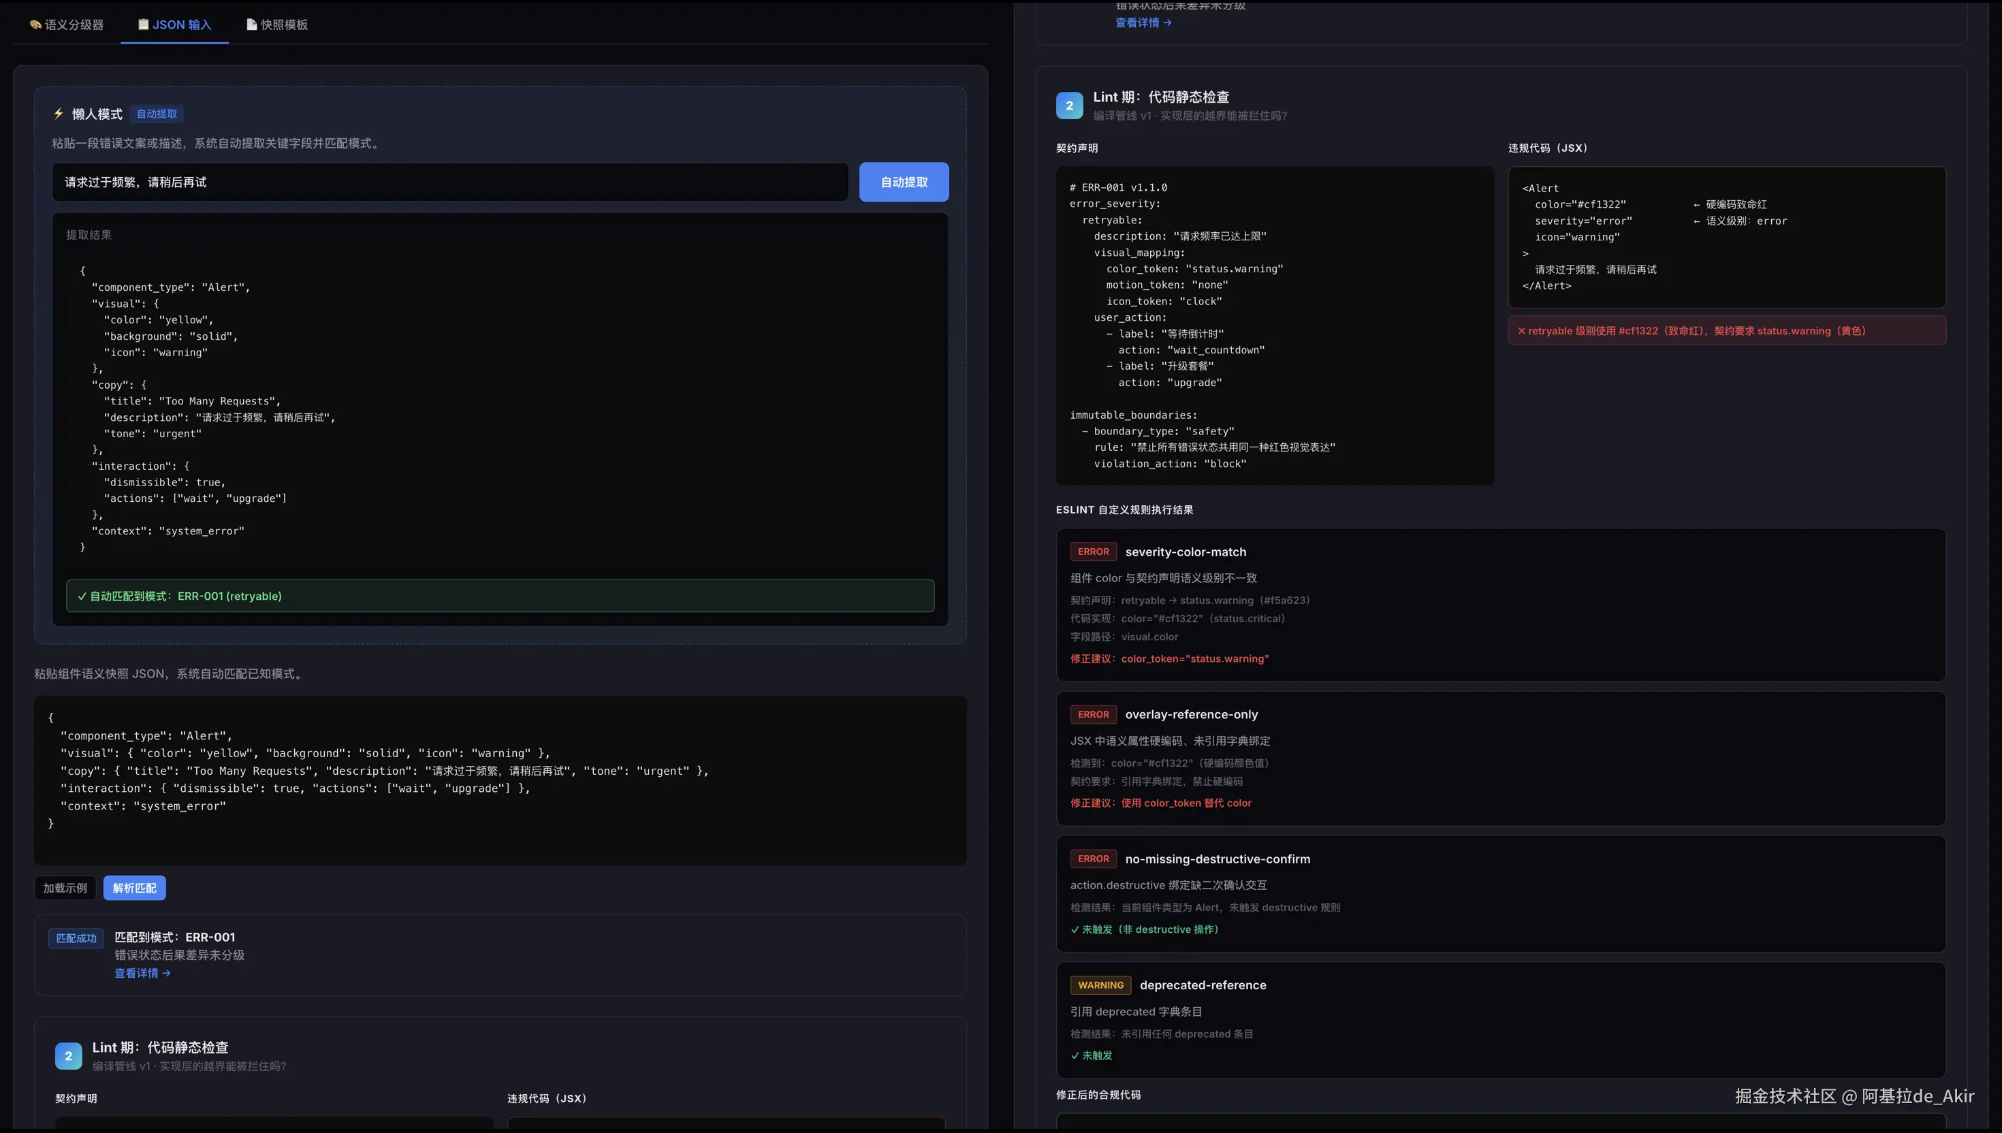2002x1133 pixels.
Task: Click the 匹配成功 badge
Action: click(x=76, y=938)
